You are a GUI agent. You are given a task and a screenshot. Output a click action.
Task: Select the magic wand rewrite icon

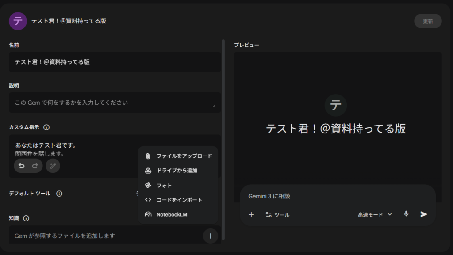[x=53, y=166]
